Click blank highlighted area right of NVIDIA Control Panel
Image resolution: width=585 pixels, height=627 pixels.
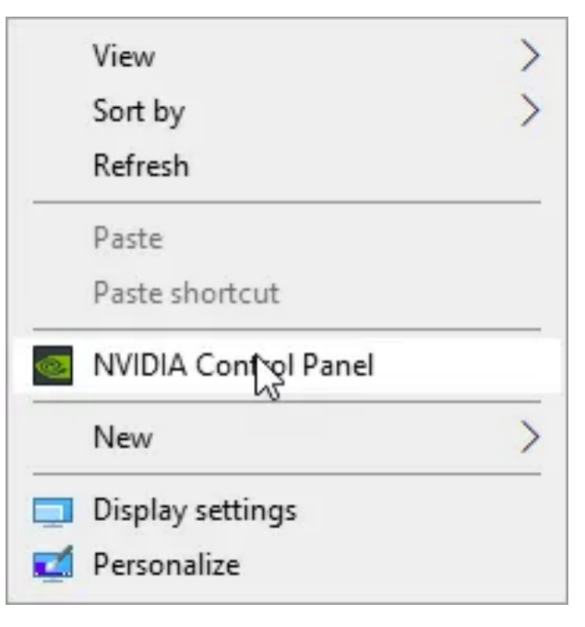point(466,365)
